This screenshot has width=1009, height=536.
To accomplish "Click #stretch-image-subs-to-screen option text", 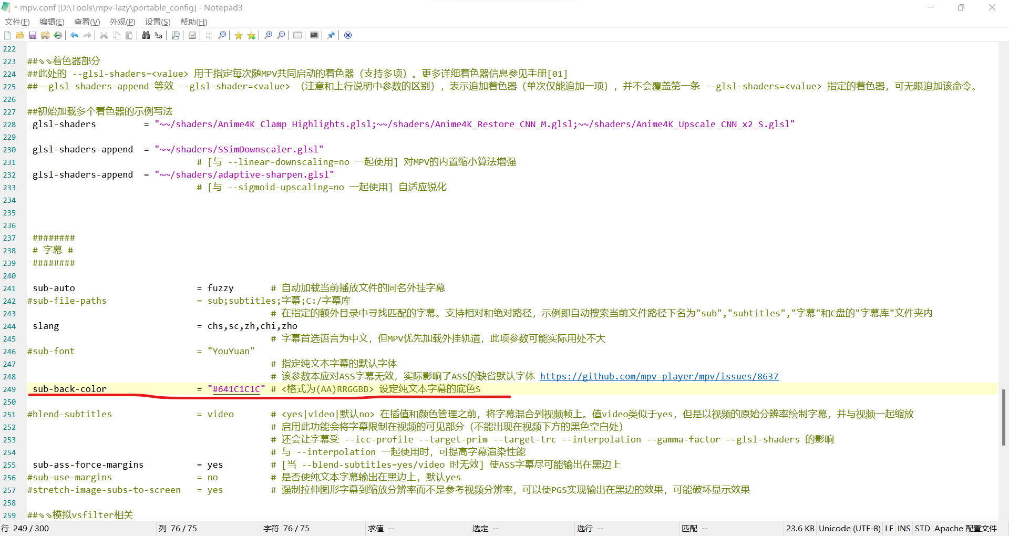I will click(x=104, y=490).
